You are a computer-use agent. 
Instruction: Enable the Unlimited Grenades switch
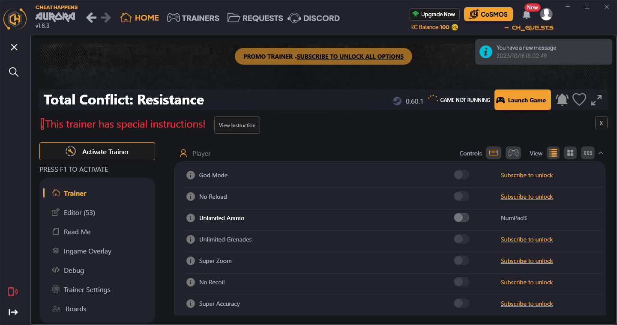tap(461, 239)
